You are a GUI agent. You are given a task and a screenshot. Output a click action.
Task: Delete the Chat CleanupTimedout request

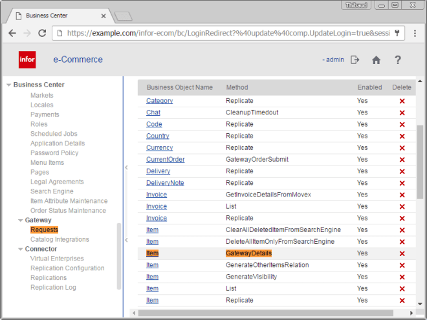(x=402, y=112)
